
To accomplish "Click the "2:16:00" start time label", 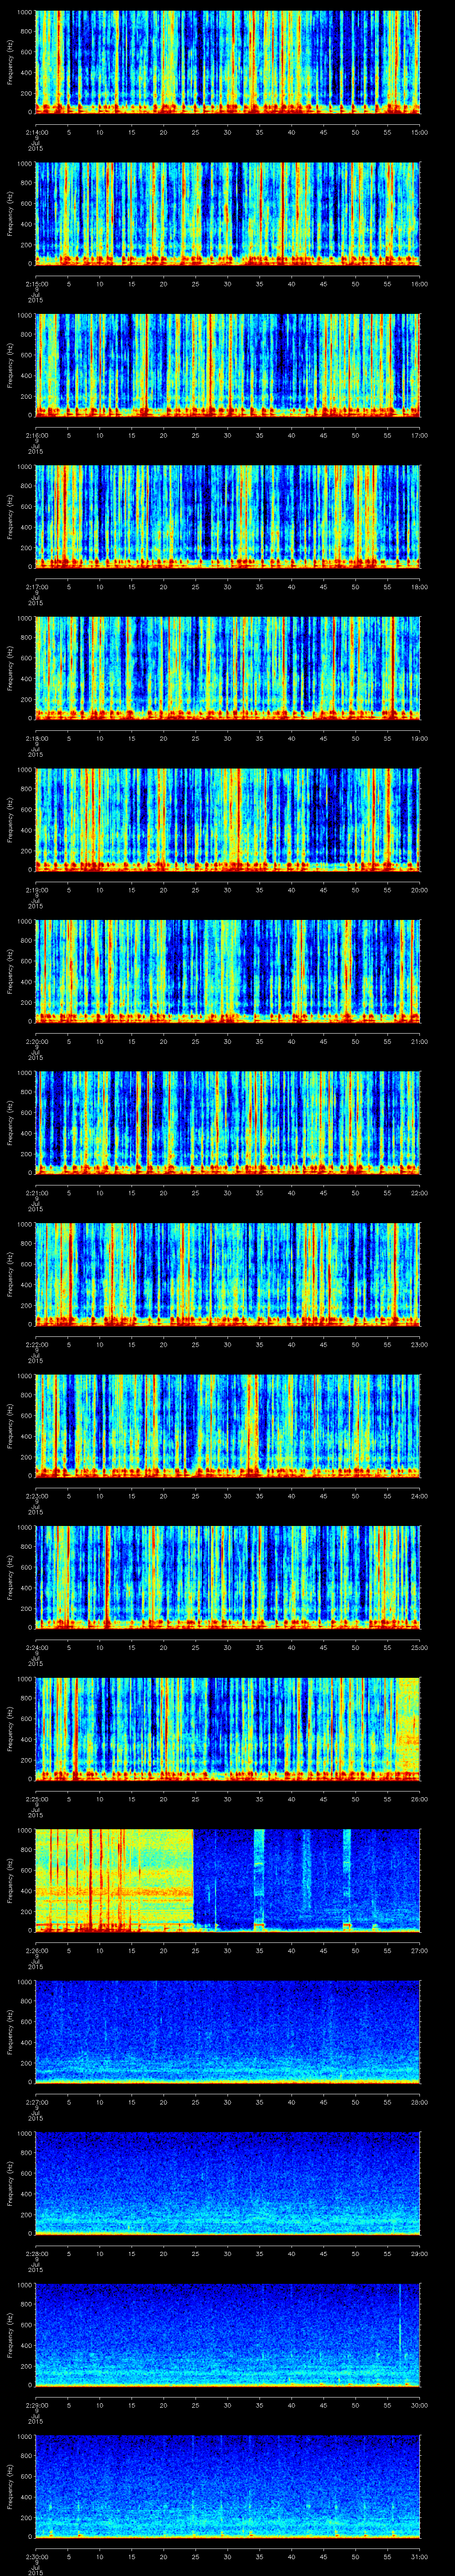I will (36, 435).
